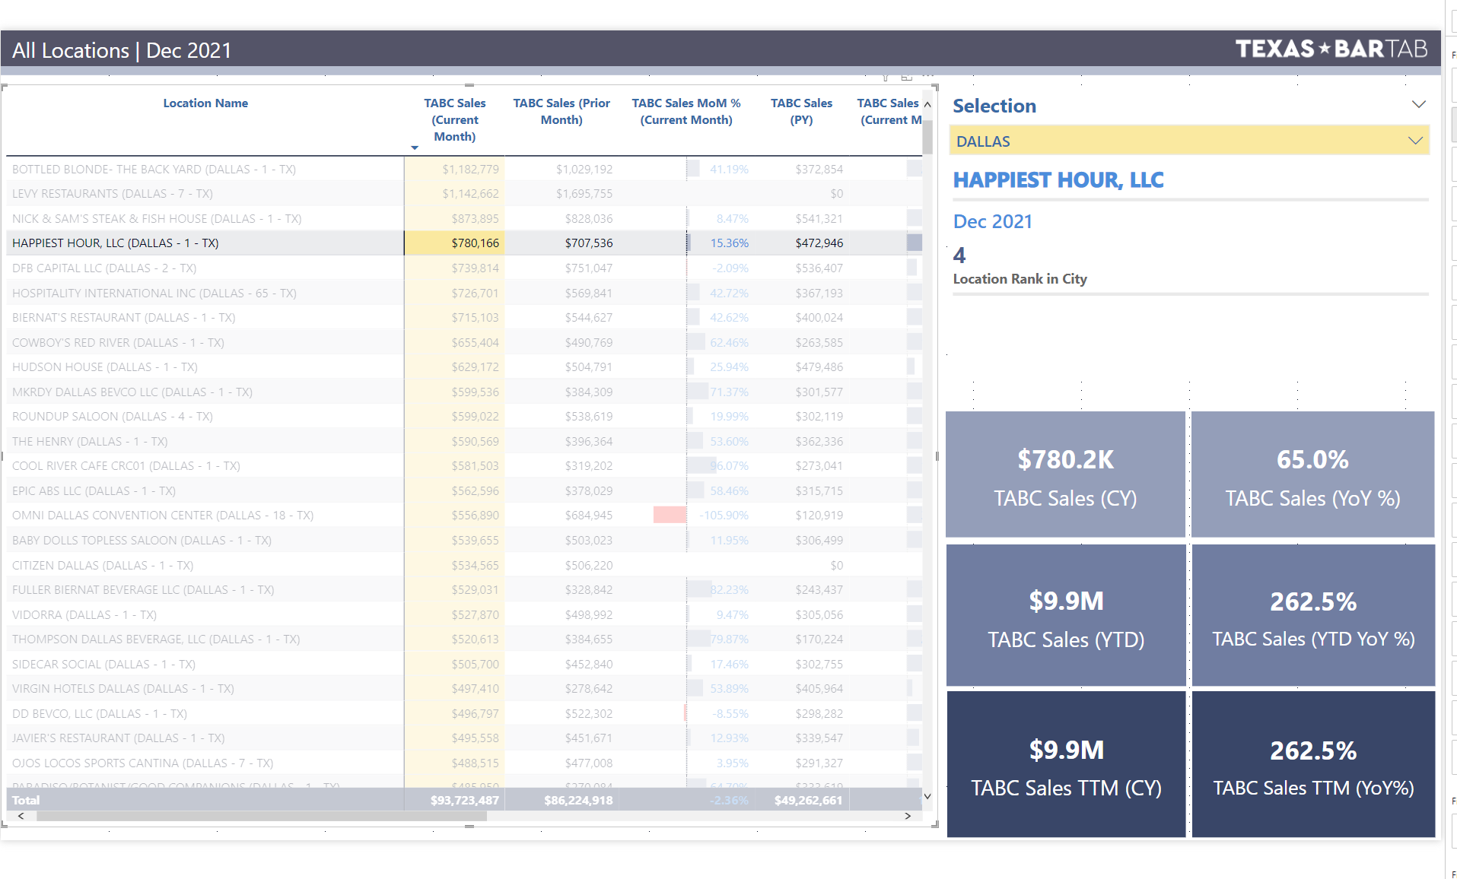Select ROUNDUP SALOON row

coord(464,416)
